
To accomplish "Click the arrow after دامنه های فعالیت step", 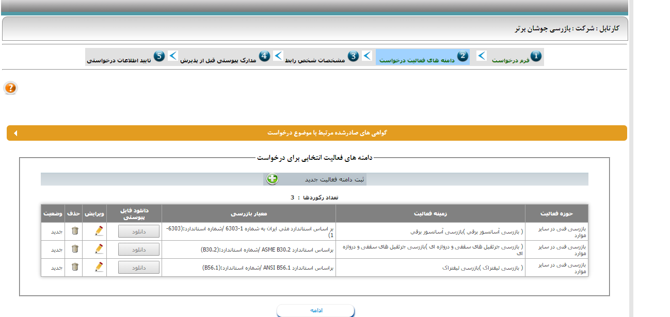I will tap(367, 56).
